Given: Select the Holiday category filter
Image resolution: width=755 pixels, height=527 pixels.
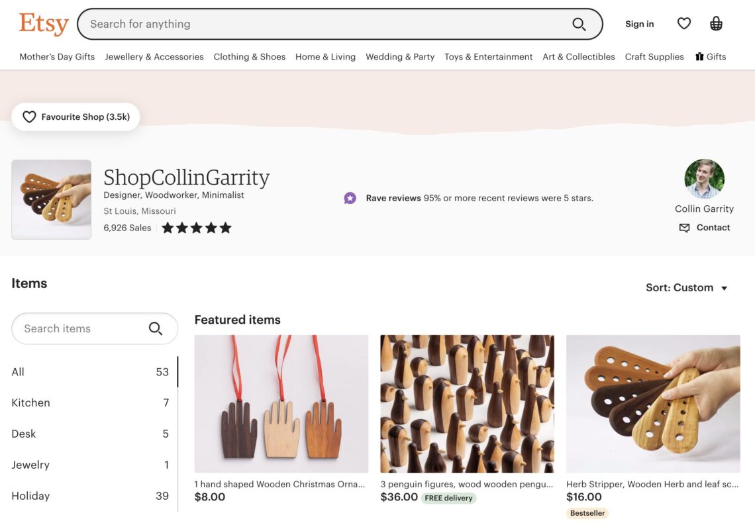Looking at the screenshot, I should point(29,495).
